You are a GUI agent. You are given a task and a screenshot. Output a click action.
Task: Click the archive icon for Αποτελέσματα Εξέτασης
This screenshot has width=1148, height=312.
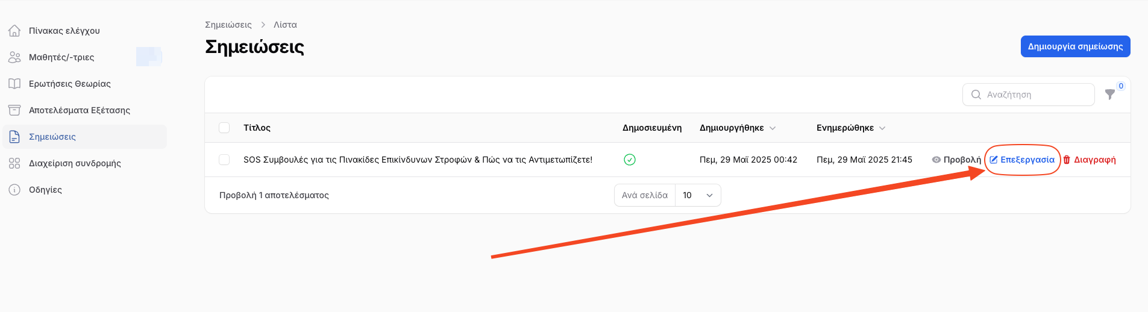[14, 110]
